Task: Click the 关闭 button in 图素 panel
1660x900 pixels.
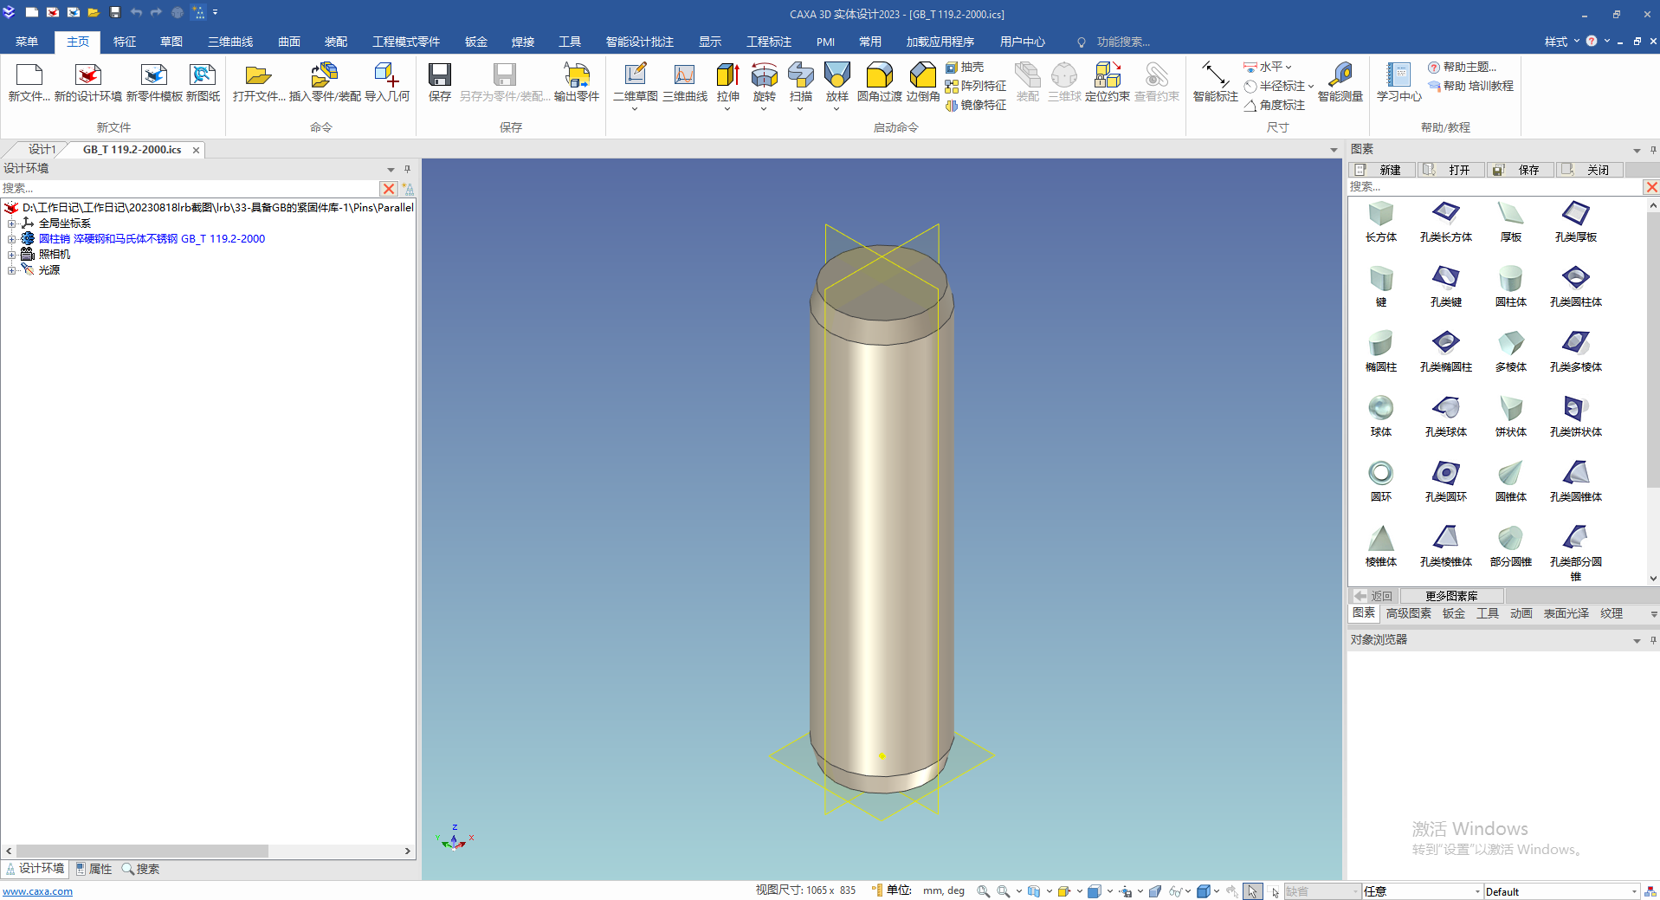Action: [1589, 170]
